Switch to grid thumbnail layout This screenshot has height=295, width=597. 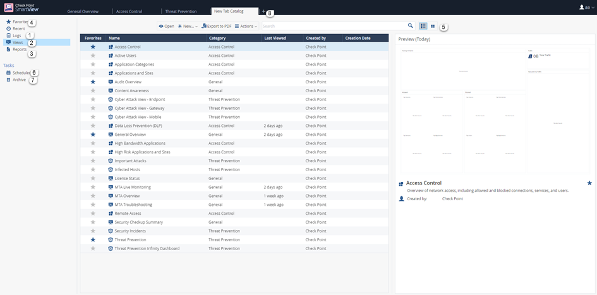[x=433, y=26]
